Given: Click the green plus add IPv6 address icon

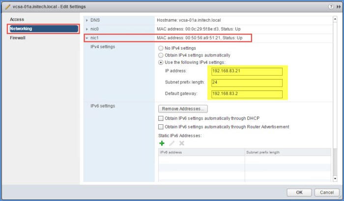Looking at the screenshot, I should (162, 144).
